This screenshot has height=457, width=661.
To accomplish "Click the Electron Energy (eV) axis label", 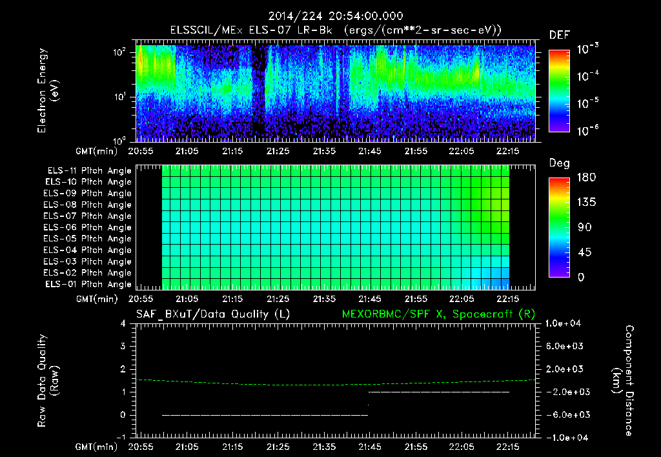I will click(x=48, y=90).
